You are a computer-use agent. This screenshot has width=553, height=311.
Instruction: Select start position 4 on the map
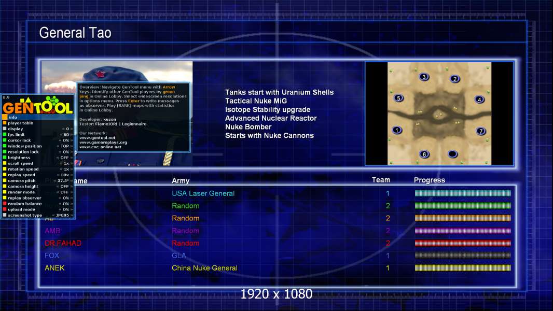click(x=479, y=100)
